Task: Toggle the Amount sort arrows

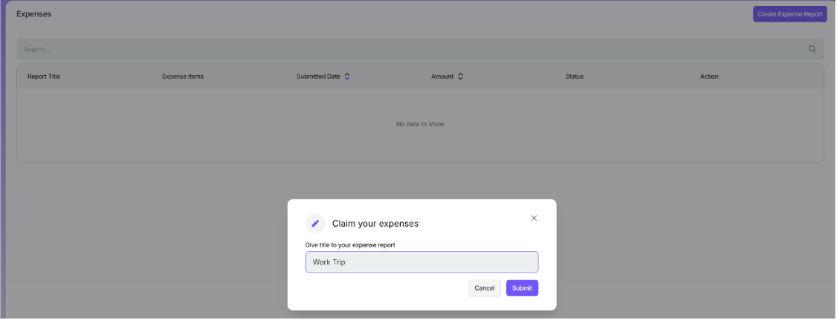Action: pos(460,77)
